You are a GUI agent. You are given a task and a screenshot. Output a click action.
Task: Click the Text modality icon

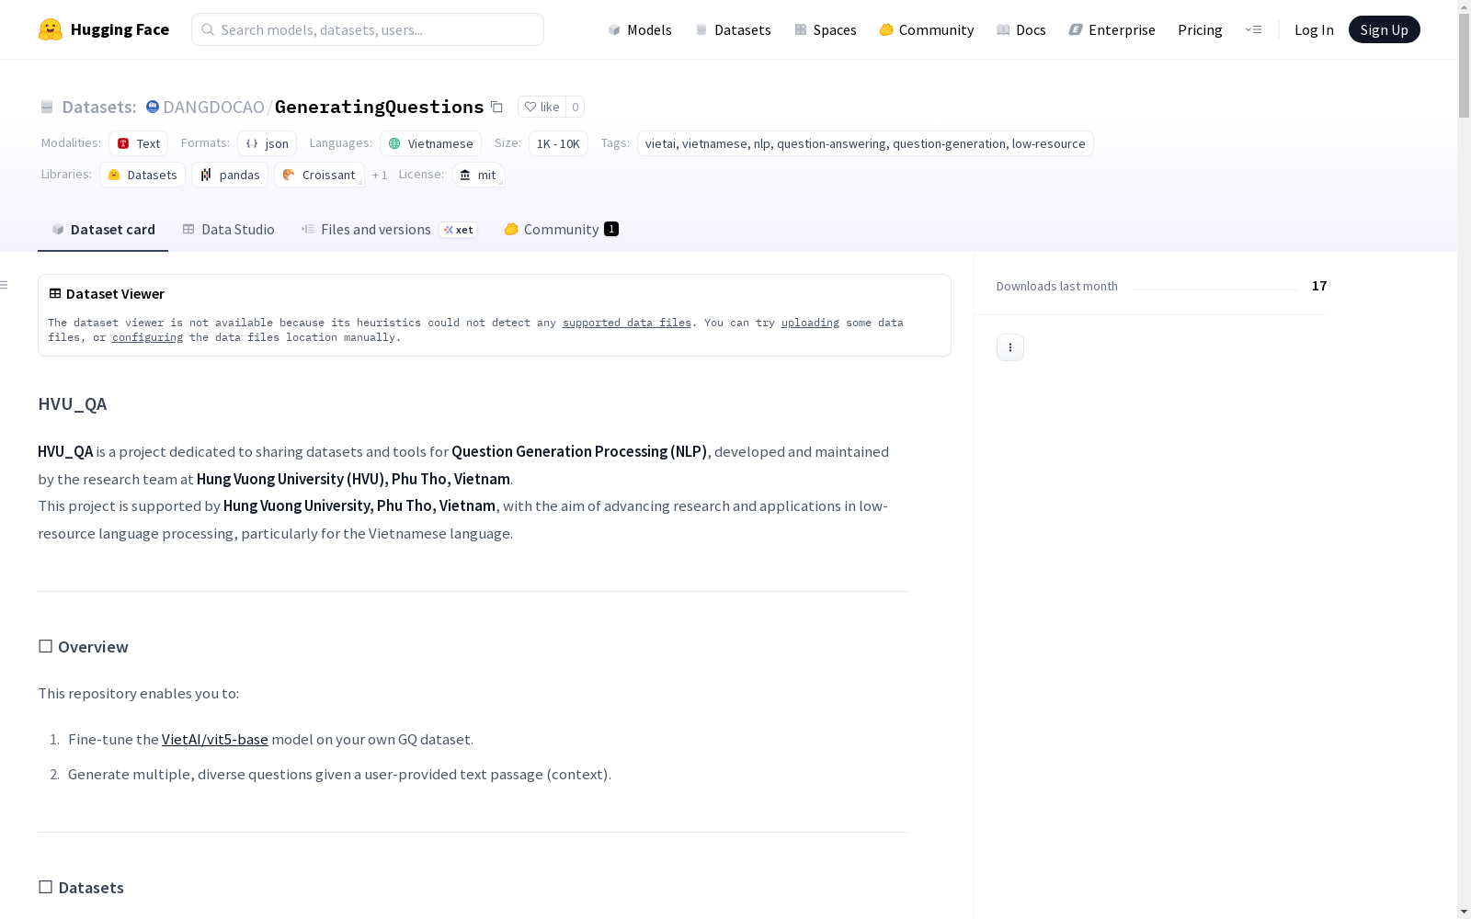point(123,143)
